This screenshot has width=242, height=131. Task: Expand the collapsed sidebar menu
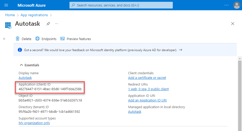[x=4, y=39]
